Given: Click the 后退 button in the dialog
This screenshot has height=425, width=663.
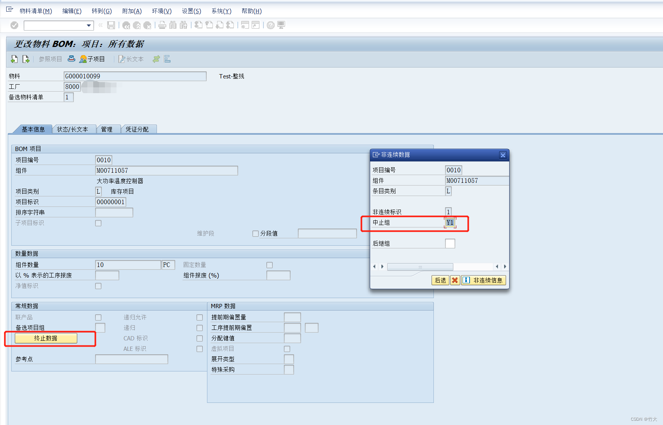Looking at the screenshot, I should coord(440,280).
